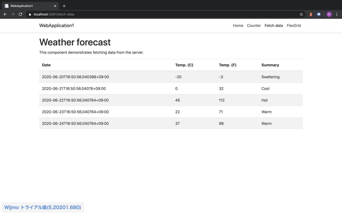
Task: Select the 2020-06-24 date cell
Action: pos(106,124)
